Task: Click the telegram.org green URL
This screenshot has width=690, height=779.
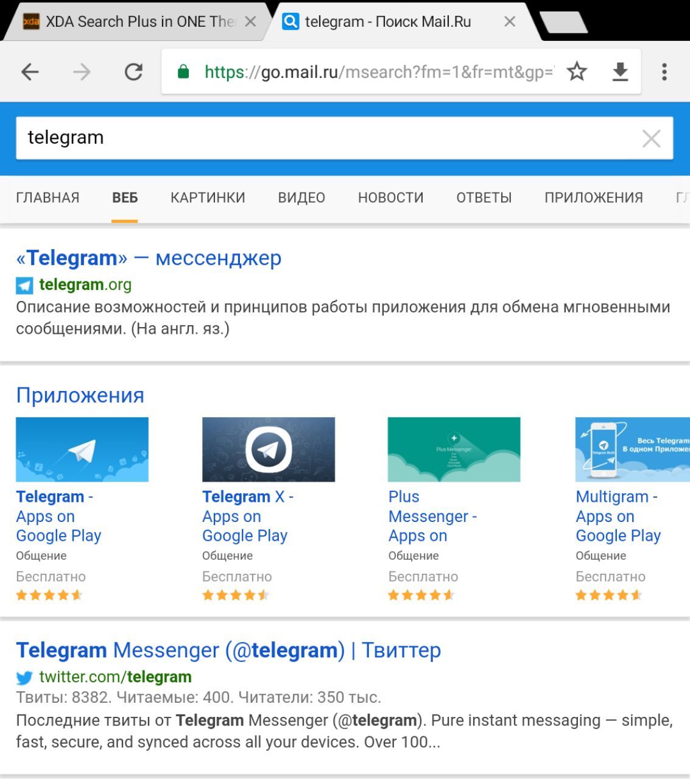Action: (85, 284)
